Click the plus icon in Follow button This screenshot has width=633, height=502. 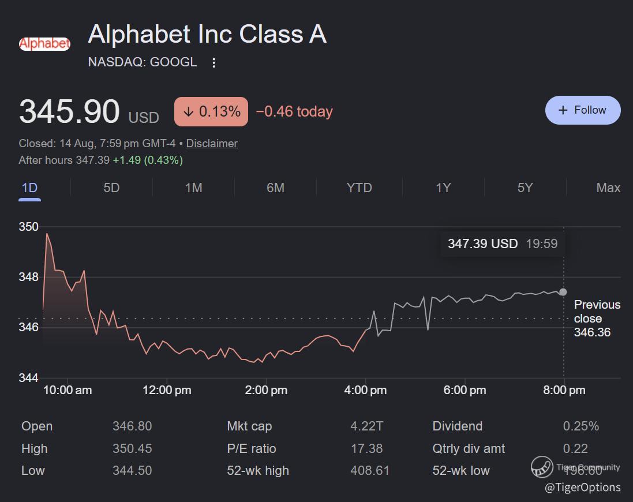(x=563, y=110)
